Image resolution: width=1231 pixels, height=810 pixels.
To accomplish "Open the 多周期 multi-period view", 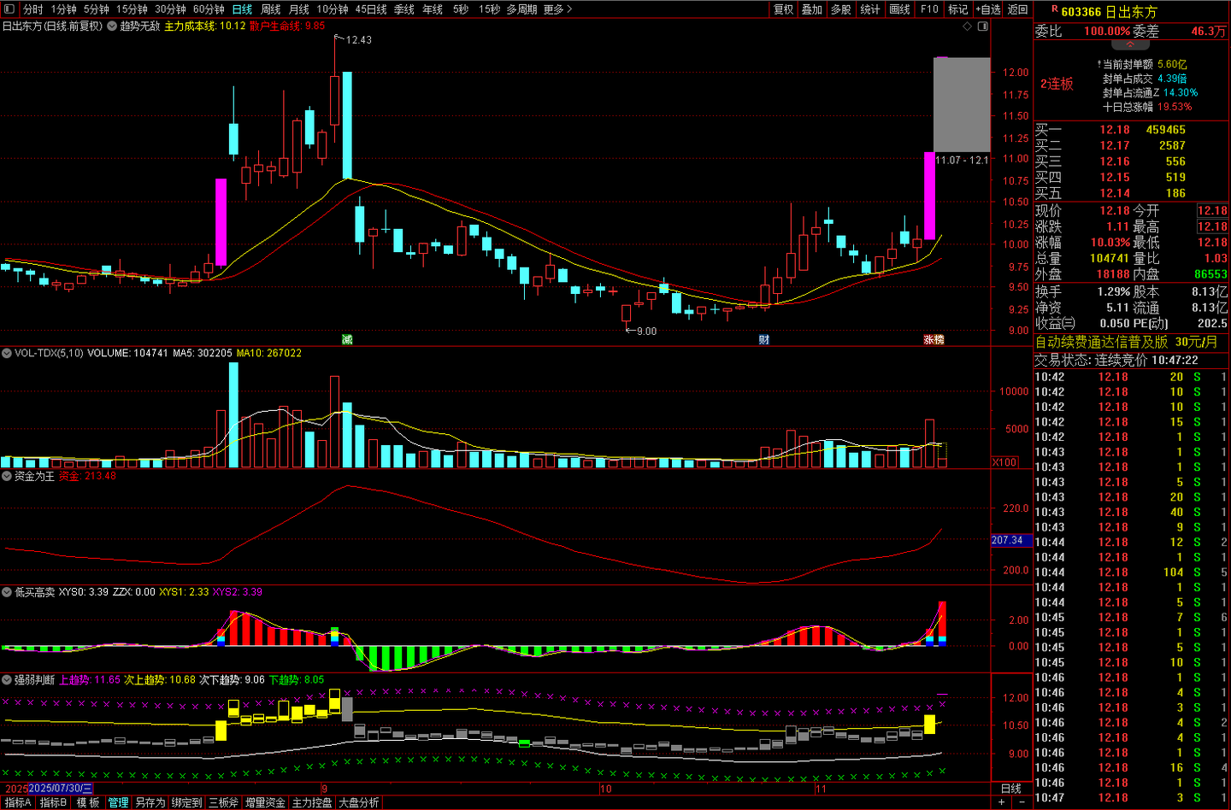I will 521,9.
